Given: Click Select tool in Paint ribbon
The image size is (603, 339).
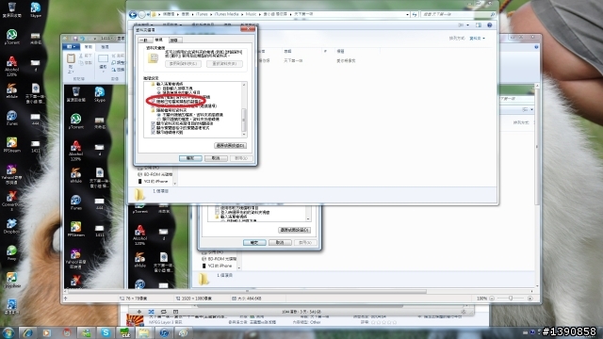Looking at the screenshot, I should (x=103, y=58).
